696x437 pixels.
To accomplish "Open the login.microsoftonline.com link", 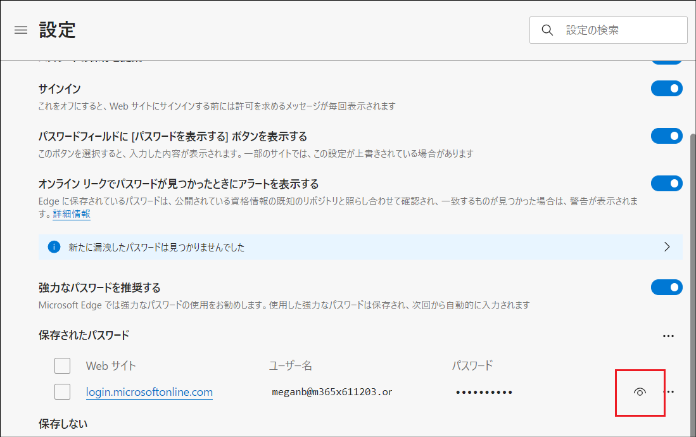I will point(149,392).
